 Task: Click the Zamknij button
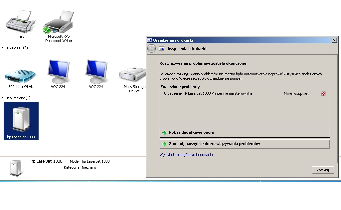[x=323, y=170]
